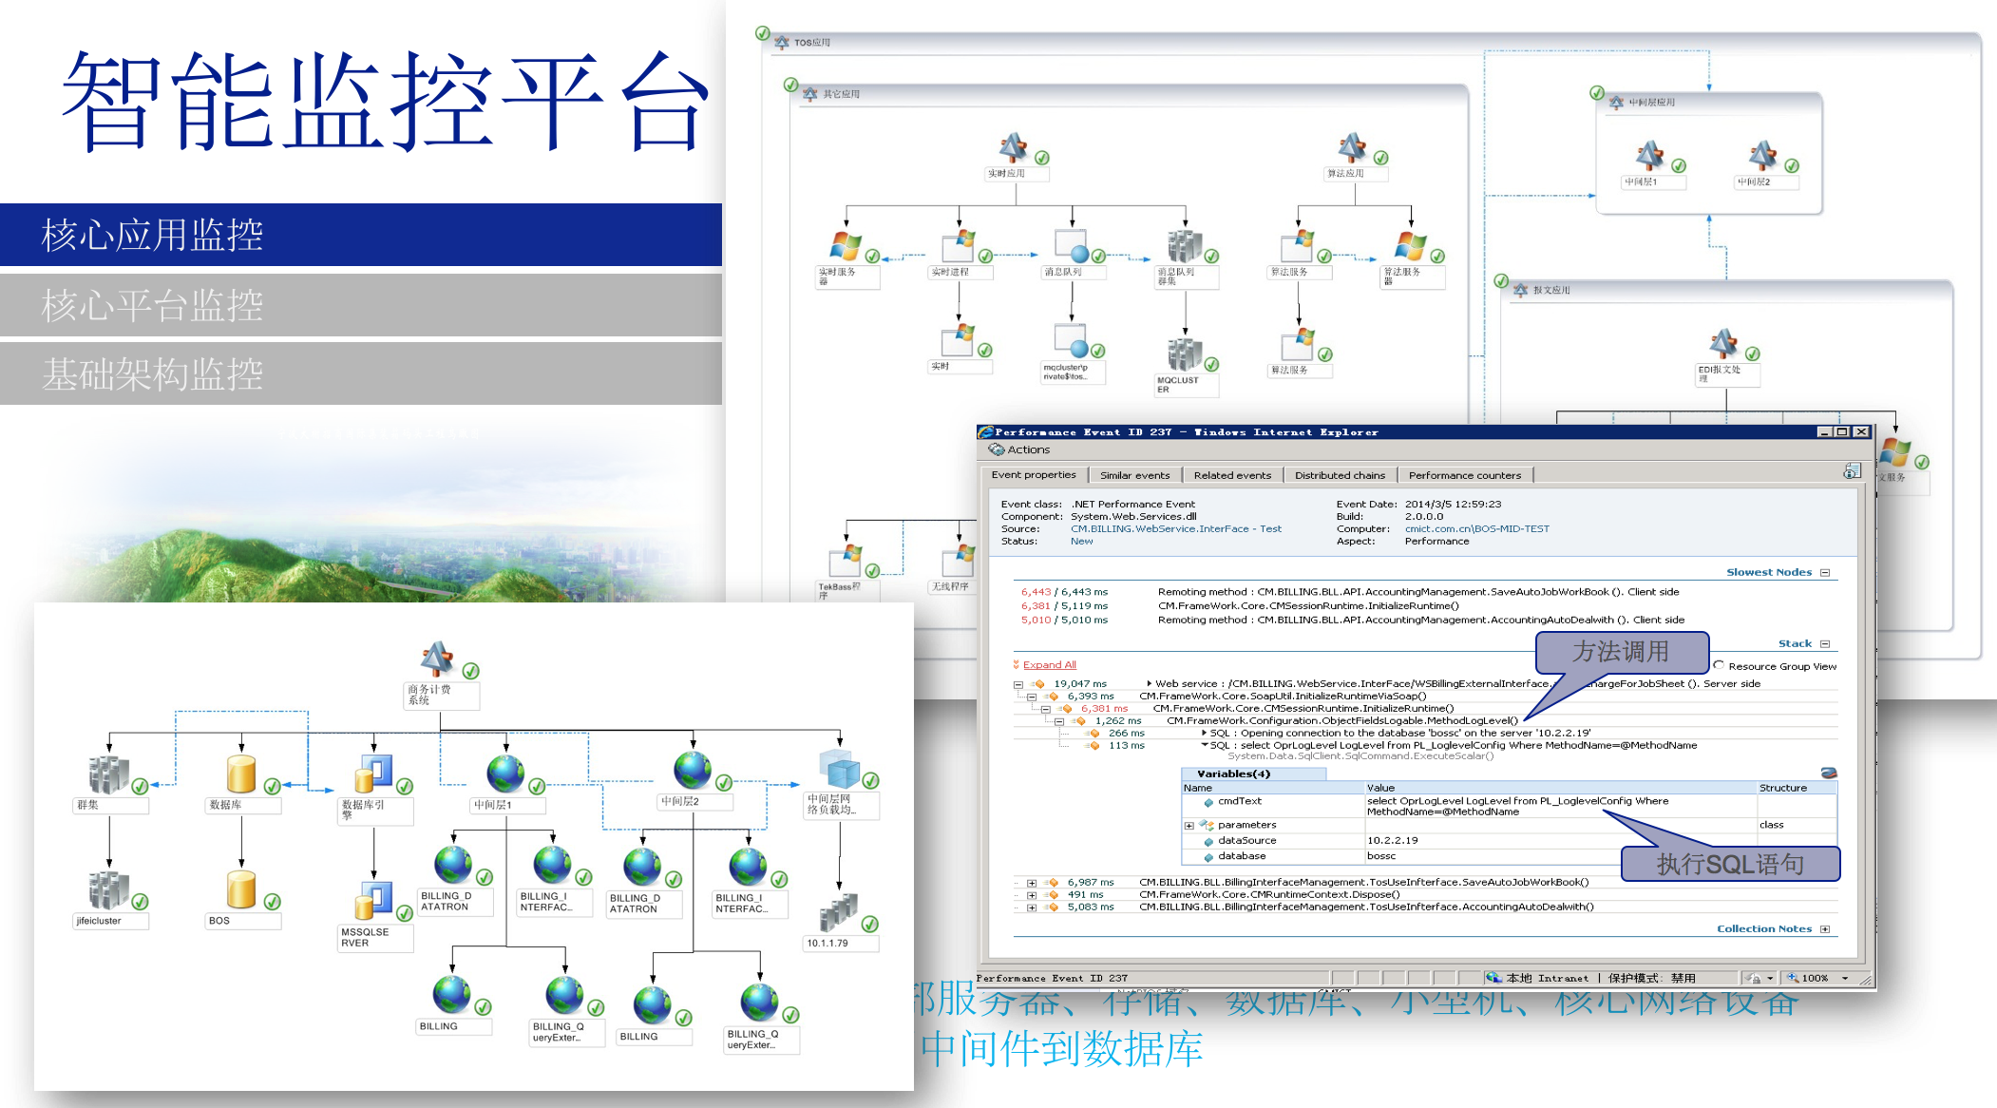The height and width of the screenshot is (1108, 1997).
Task: Select the 基础架构监控 menu item
Action: click(361, 373)
